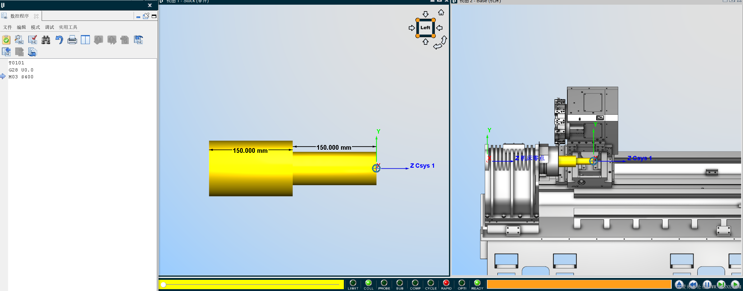Click the NC program tab icon
The image size is (743, 291).
(4, 16)
